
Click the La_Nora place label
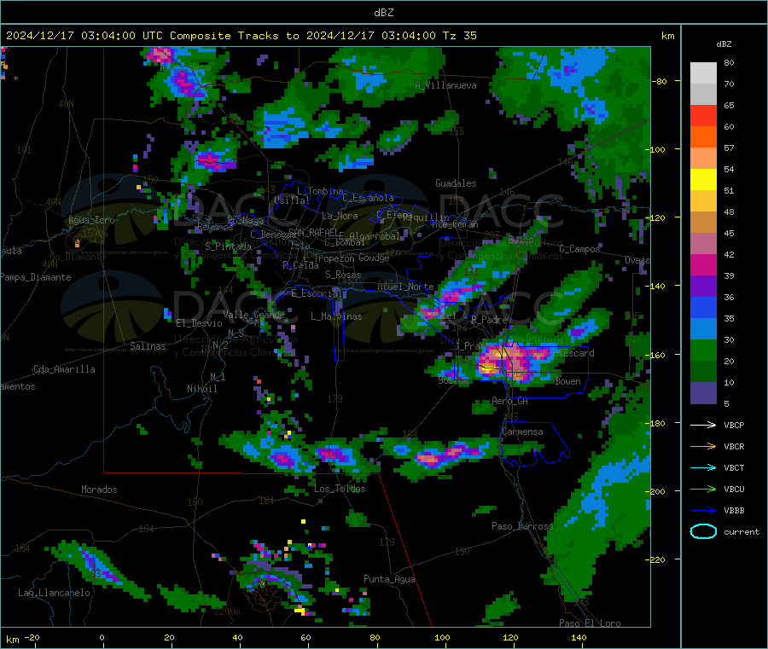(340, 216)
